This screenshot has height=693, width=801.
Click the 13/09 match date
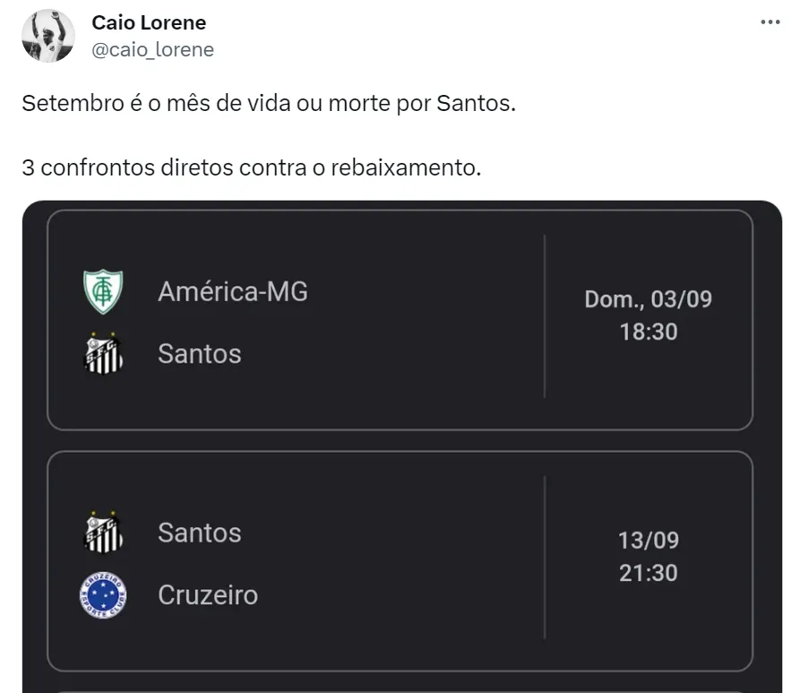(648, 540)
